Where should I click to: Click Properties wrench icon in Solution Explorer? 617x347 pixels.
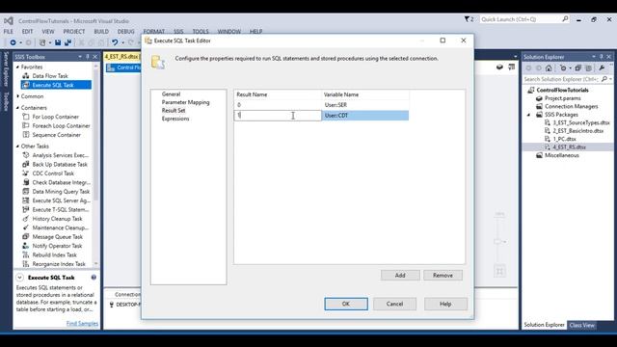(x=602, y=68)
